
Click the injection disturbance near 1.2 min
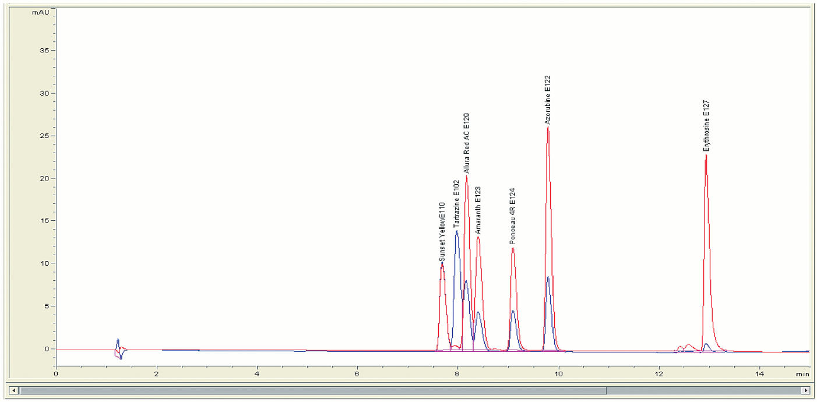[119, 349]
